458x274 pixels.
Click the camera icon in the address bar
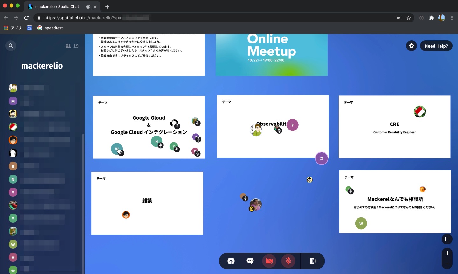coord(399,18)
